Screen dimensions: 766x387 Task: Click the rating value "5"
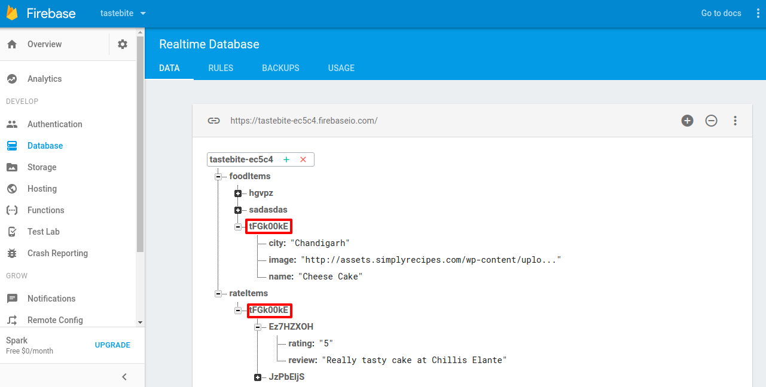tap(326, 343)
